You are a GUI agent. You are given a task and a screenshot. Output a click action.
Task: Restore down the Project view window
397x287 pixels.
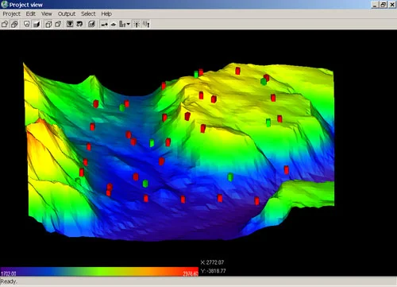384,5
